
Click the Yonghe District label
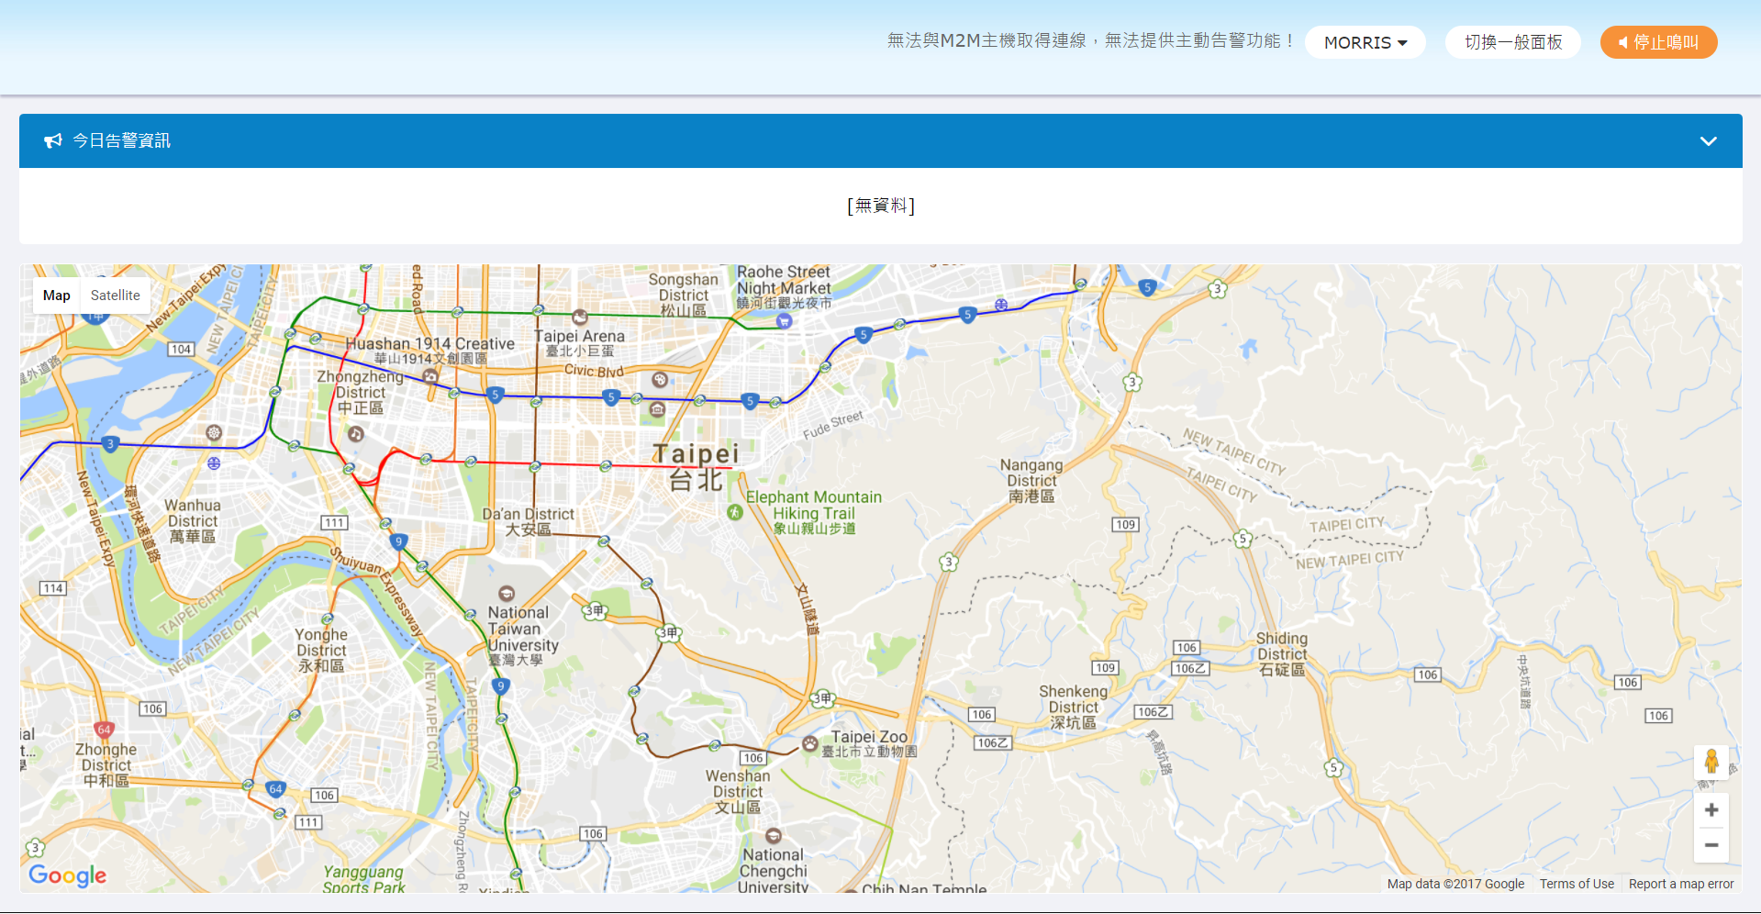(321, 650)
